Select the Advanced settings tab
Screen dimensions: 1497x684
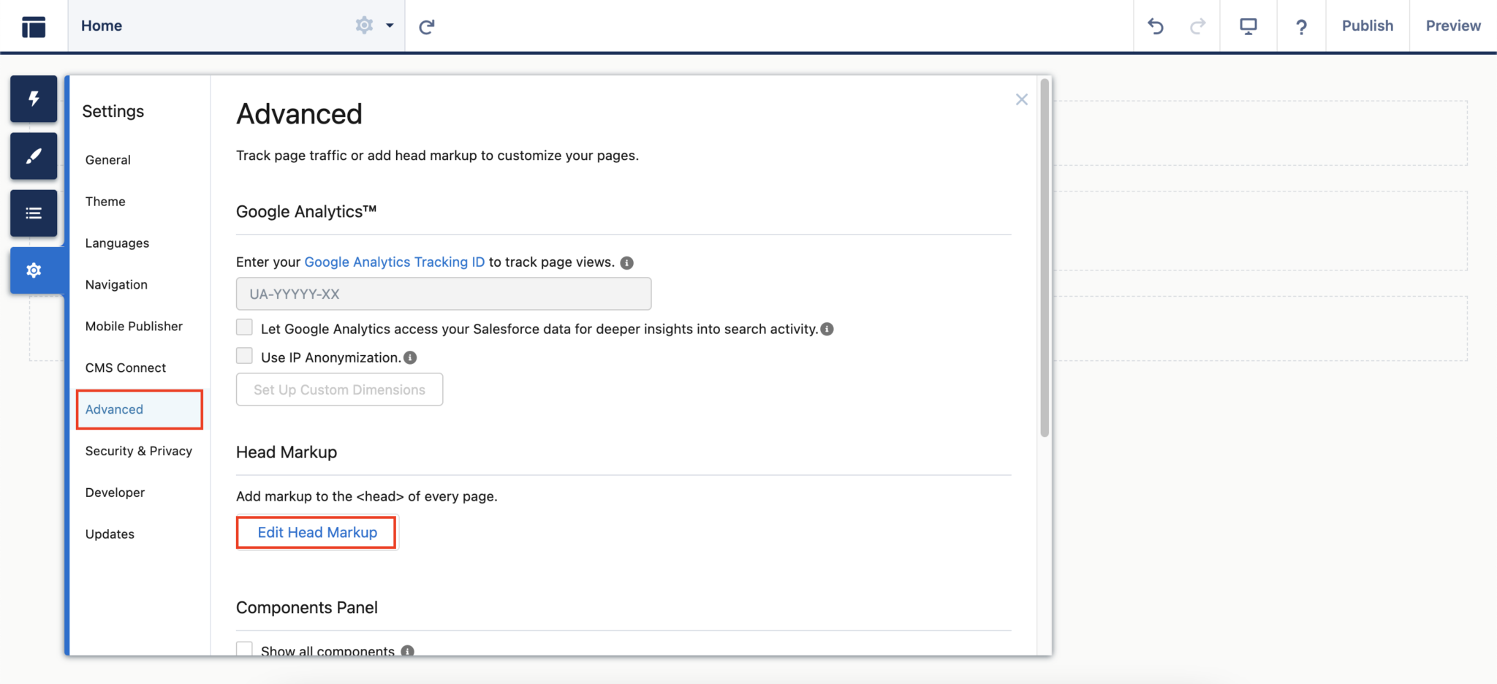[x=139, y=409]
